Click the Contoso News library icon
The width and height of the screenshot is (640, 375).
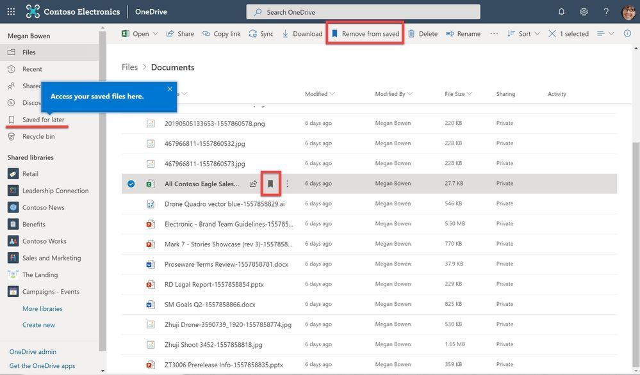coord(13,207)
